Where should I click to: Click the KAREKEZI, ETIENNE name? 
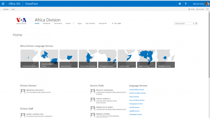coord(103,114)
